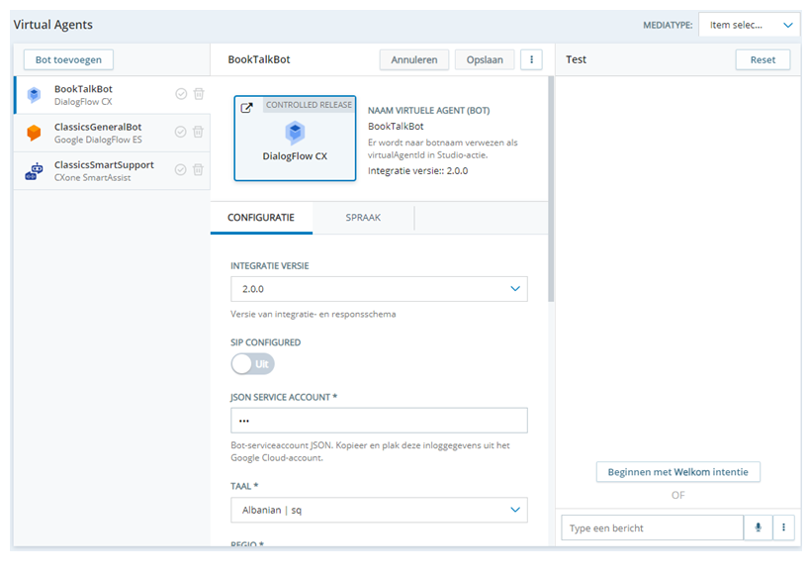Click the ClassicsSmartSupport robot icon
Image resolution: width=808 pixels, height=576 pixels.
[34, 171]
